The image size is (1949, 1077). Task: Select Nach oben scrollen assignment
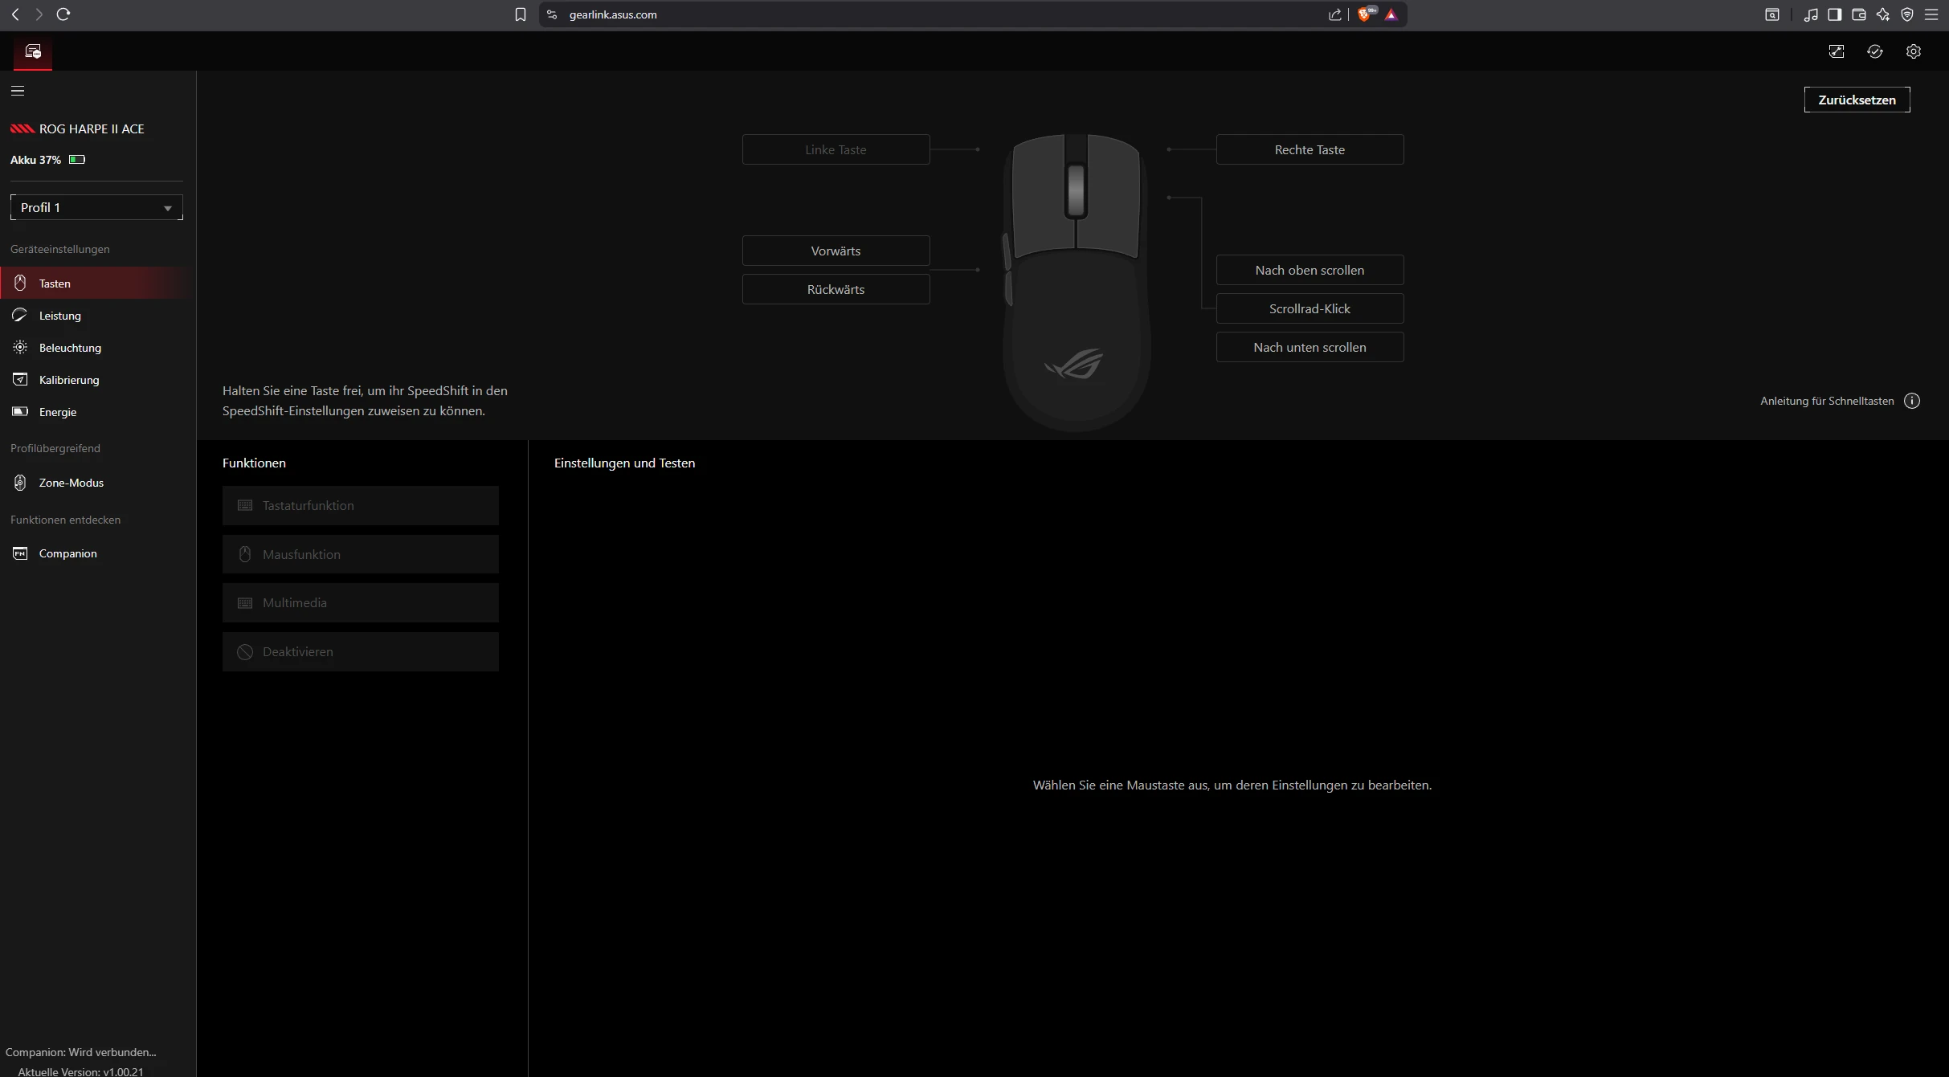(x=1309, y=270)
